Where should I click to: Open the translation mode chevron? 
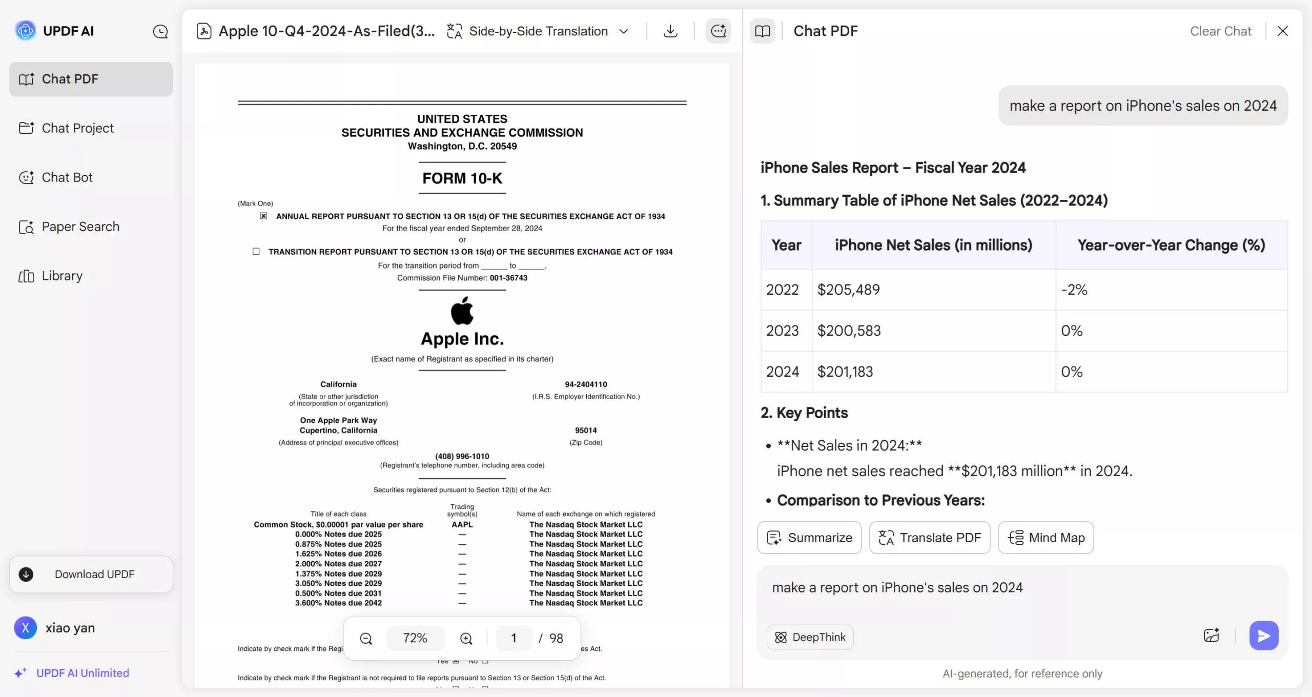pyautogui.click(x=624, y=31)
